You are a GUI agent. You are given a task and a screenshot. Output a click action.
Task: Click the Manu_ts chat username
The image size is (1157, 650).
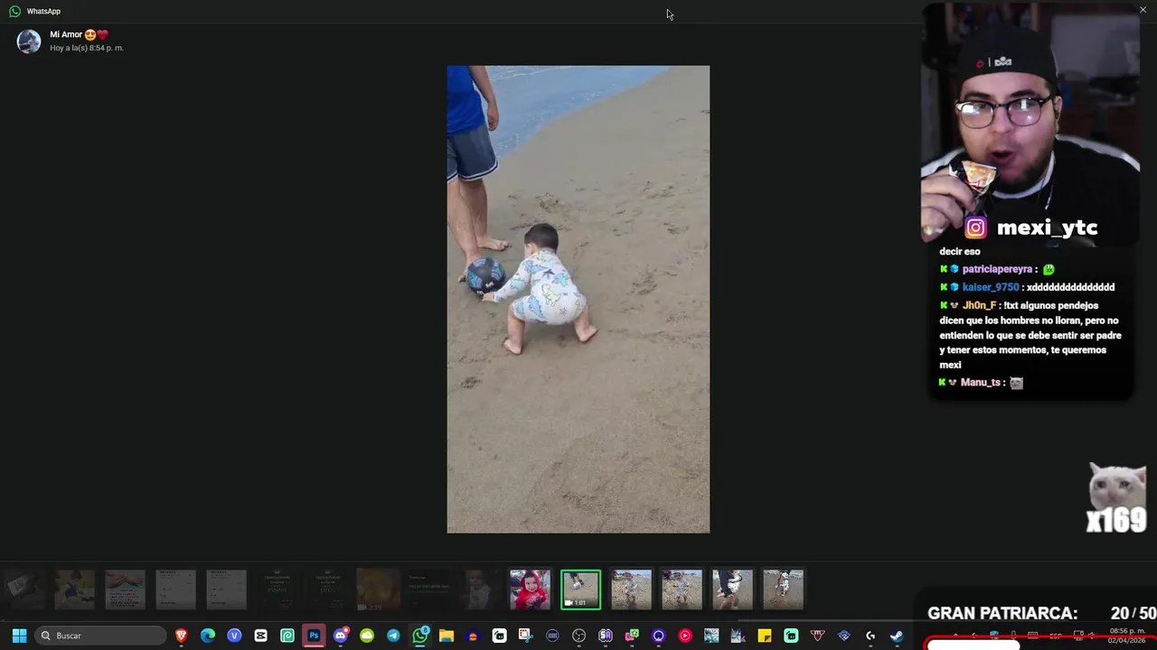tap(981, 383)
